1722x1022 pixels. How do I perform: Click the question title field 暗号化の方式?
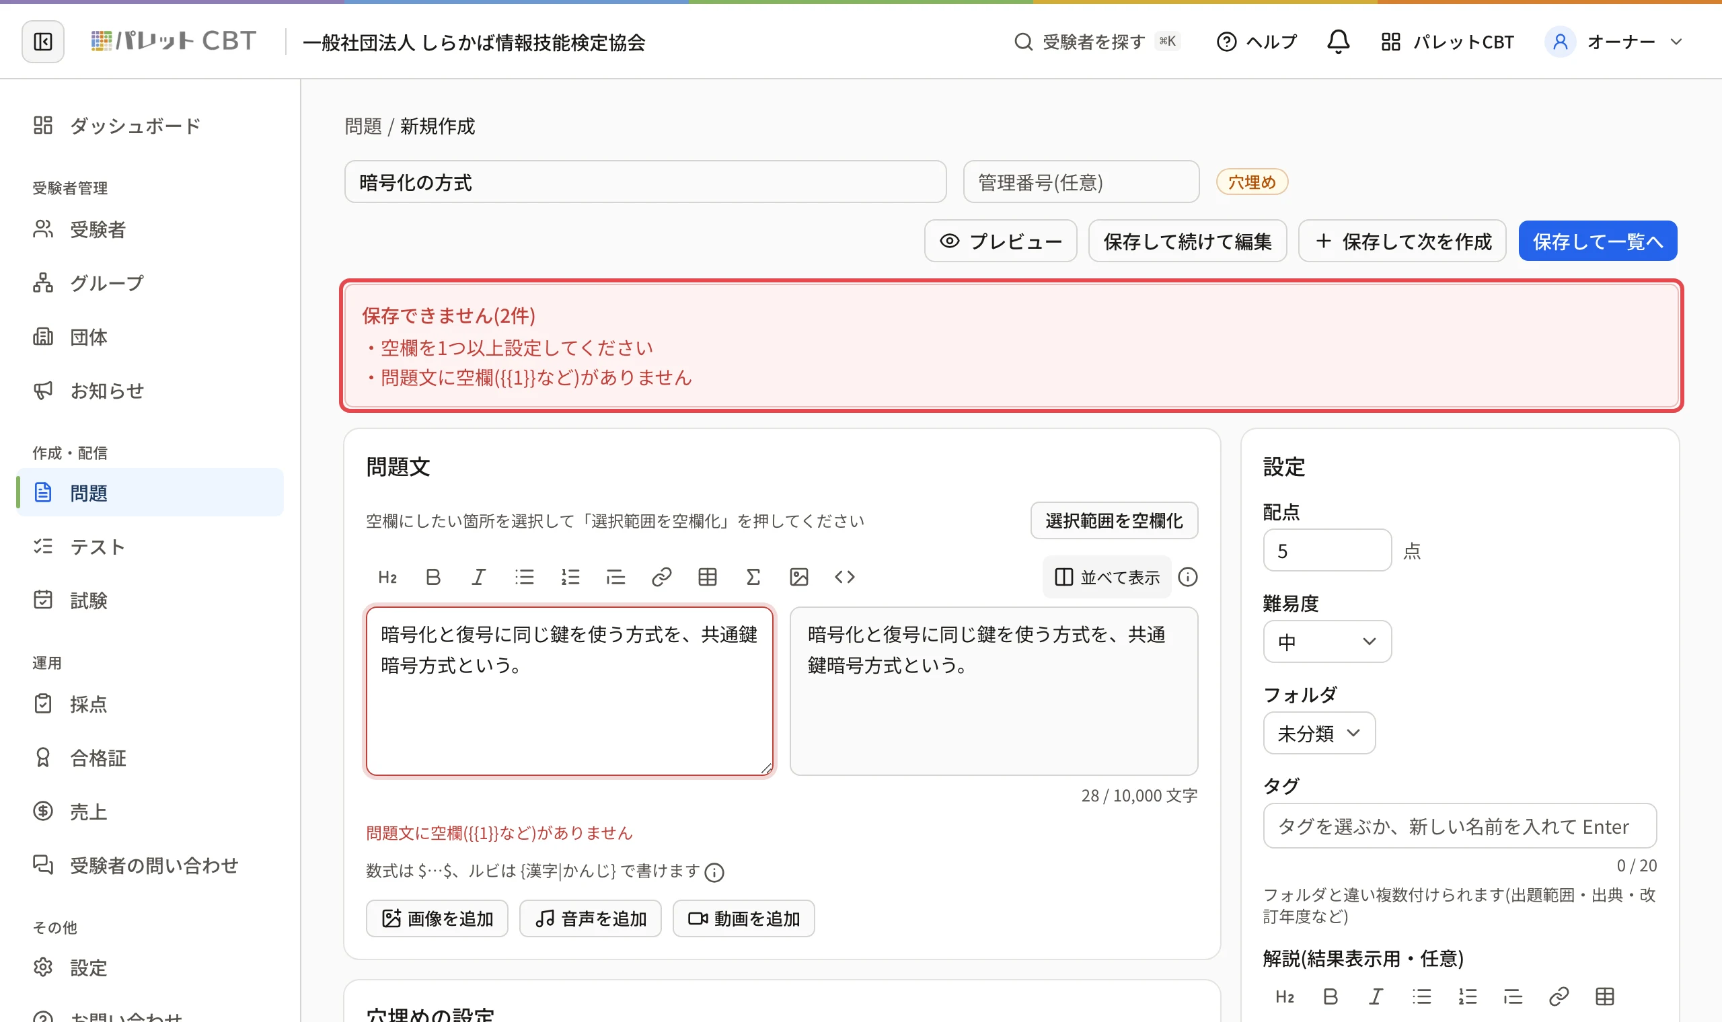(645, 182)
